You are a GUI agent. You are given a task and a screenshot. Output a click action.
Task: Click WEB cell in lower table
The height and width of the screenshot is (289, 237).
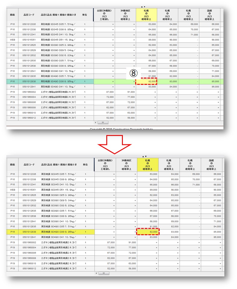[x=13, y=190]
